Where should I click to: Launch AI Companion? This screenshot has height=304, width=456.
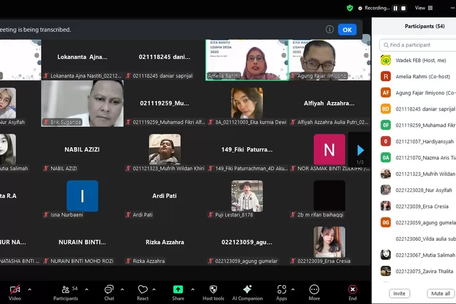(x=247, y=292)
